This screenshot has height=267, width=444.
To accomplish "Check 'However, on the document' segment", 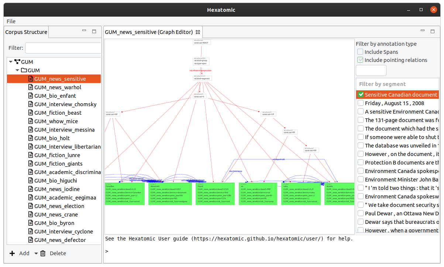I will (x=361, y=154).
